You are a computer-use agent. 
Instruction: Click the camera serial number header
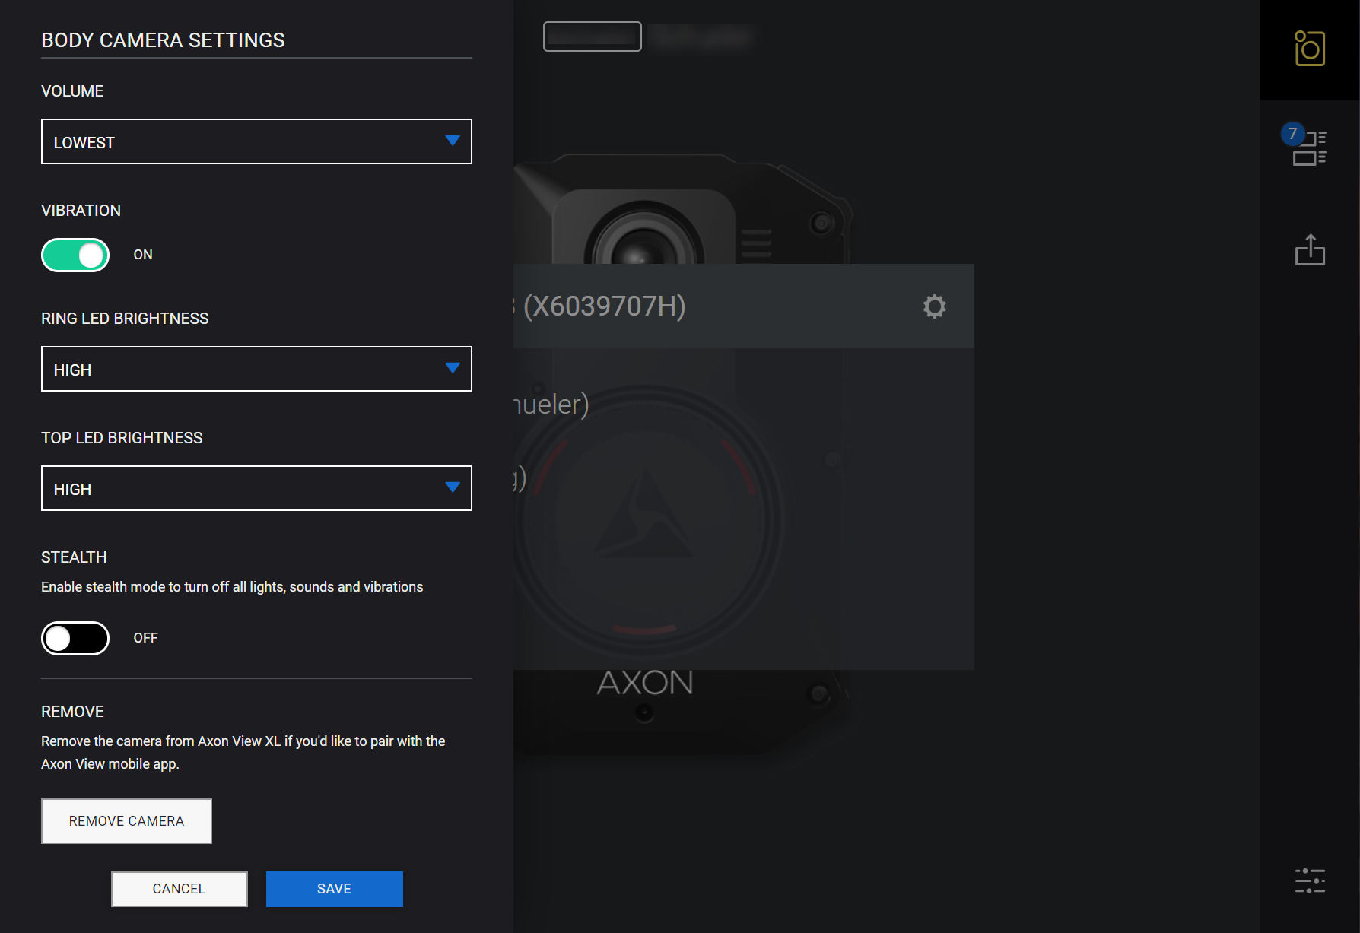pos(602,306)
